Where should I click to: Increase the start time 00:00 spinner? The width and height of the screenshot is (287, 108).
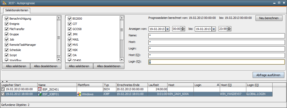183,28
